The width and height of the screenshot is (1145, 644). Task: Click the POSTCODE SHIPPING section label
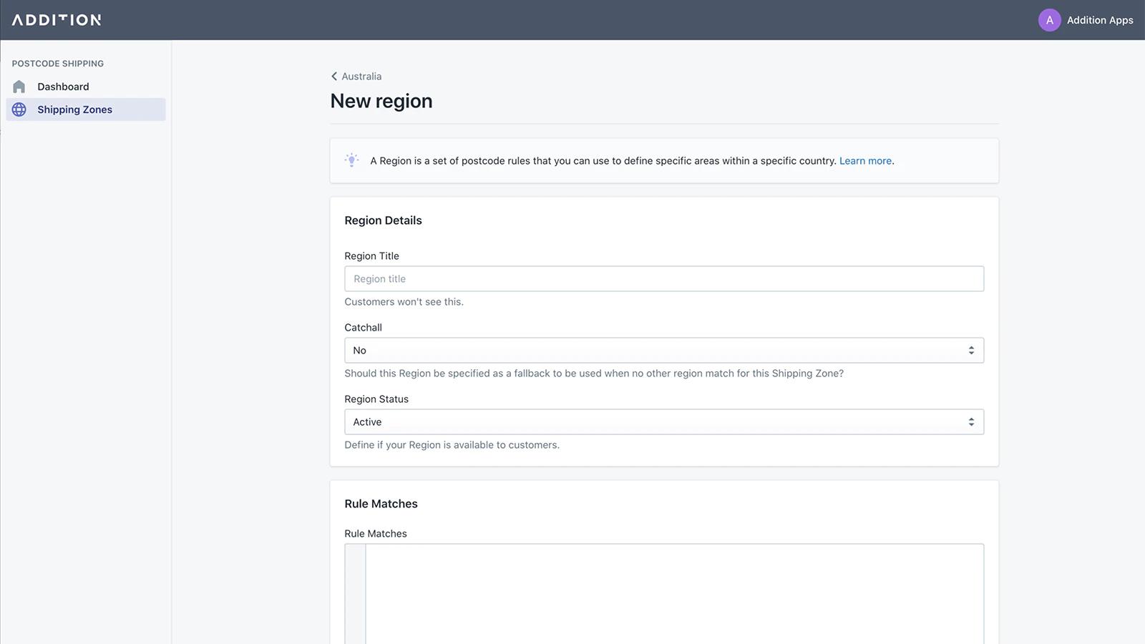pos(58,63)
